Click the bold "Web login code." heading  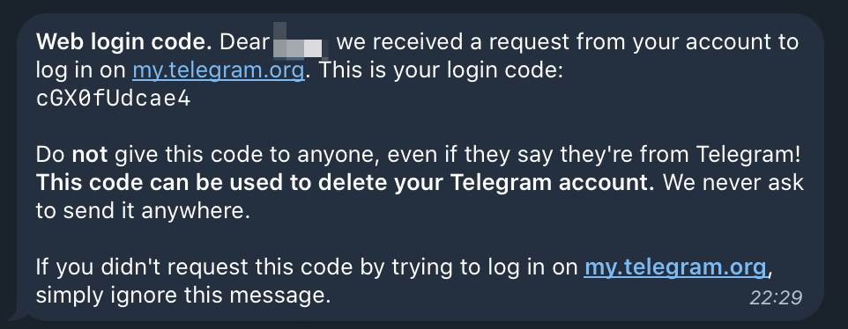(123, 42)
